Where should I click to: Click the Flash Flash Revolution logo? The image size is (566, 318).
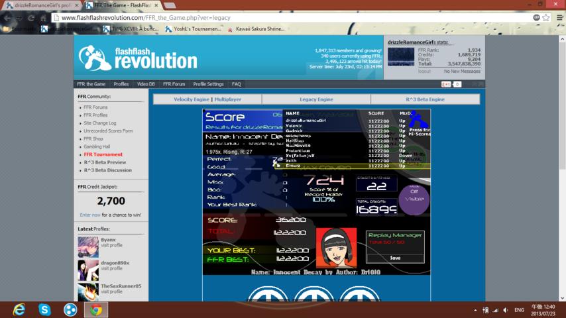pos(138,58)
